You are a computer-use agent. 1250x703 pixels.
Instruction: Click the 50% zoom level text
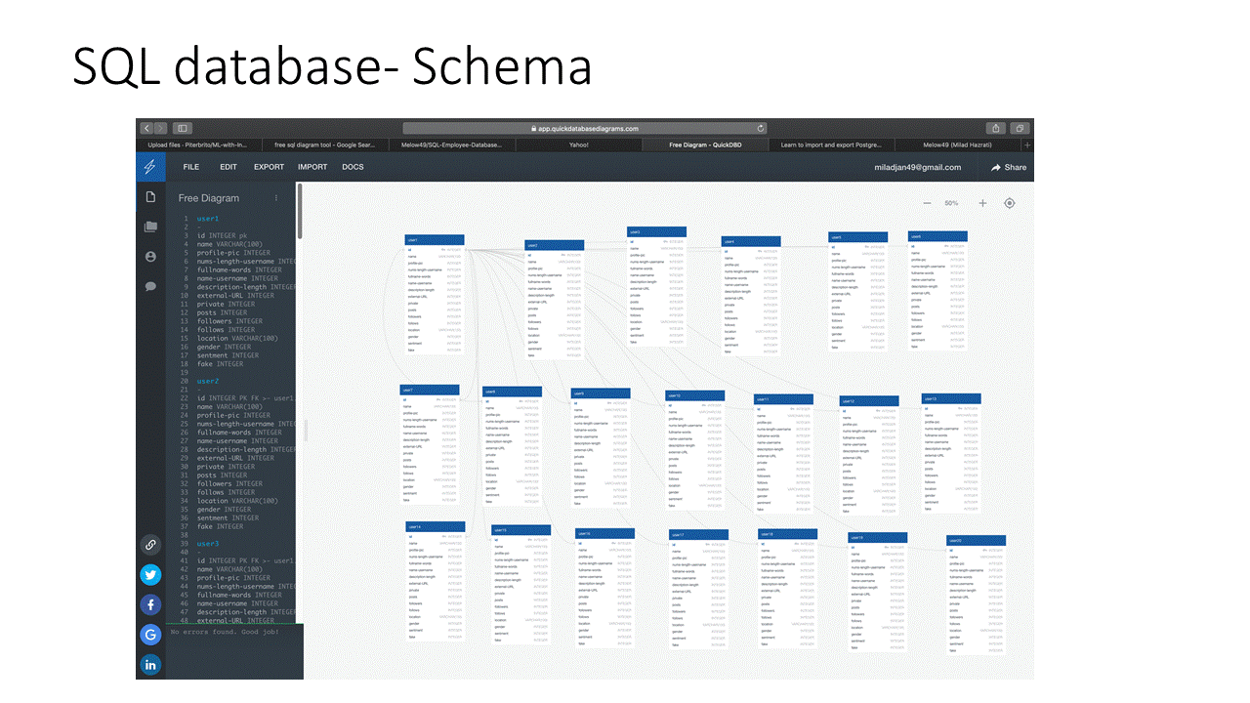pyautogui.click(x=951, y=203)
